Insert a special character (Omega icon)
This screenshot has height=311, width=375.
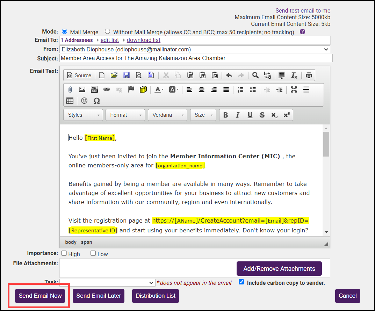[97, 101]
